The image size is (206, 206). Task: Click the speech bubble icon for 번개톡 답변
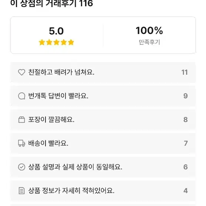click(x=21, y=96)
